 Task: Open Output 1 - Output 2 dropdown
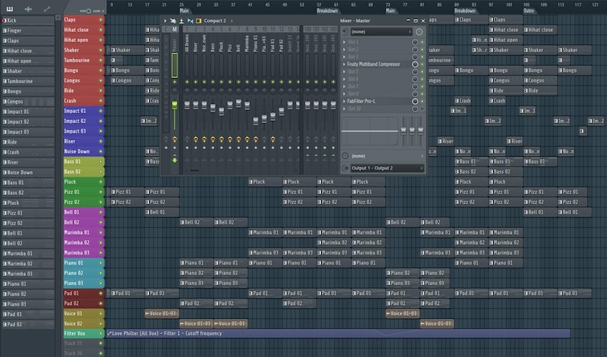[387, 168]
